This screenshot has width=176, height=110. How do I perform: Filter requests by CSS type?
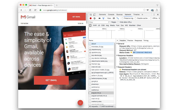[103, 26]
